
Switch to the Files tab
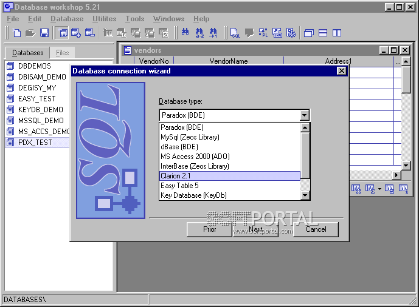62,53
